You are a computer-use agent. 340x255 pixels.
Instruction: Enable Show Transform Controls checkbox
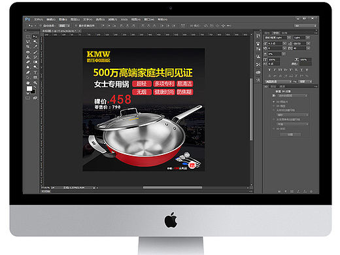coord(76,25)
